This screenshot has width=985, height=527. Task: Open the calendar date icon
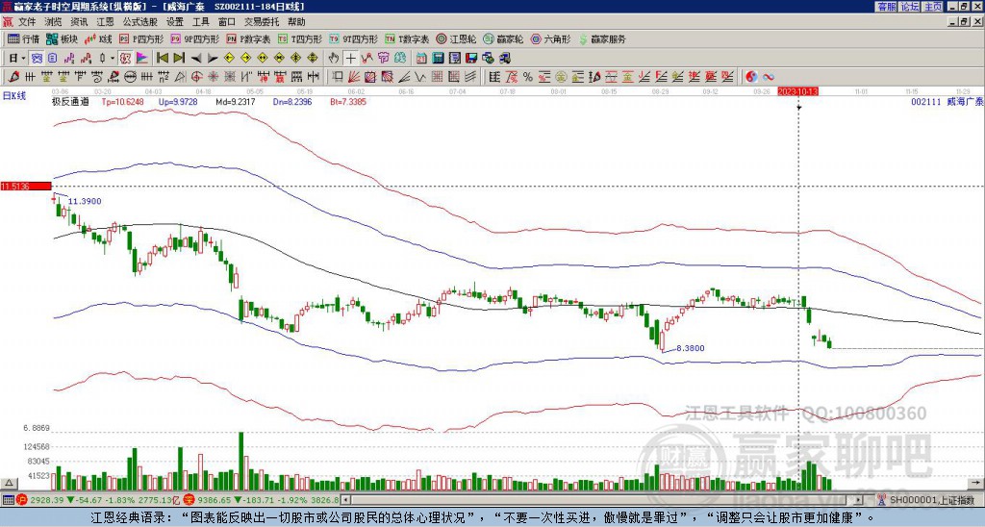pos(421,59)
